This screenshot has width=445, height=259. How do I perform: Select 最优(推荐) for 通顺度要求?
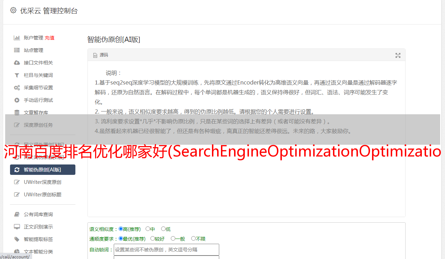click(x=121, y=239)
